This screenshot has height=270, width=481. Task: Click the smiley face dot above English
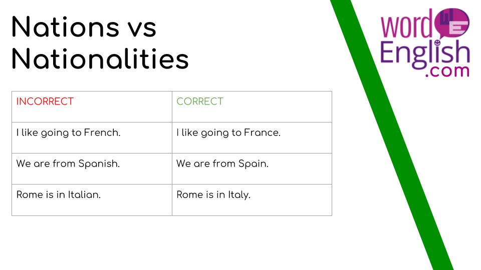point(437,42)
